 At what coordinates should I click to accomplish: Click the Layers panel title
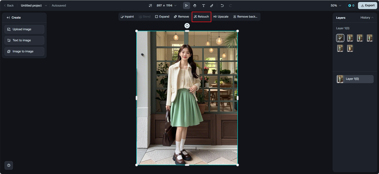pos(341,18)
